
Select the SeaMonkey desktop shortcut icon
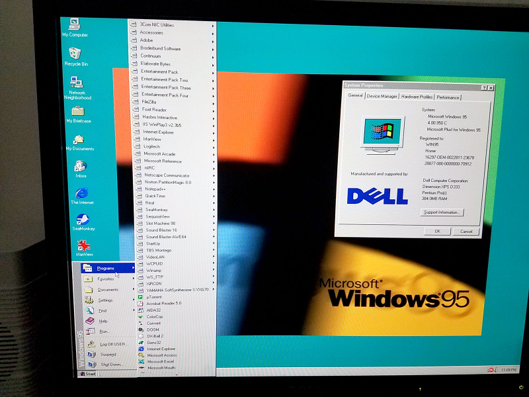tap(83, 222)
